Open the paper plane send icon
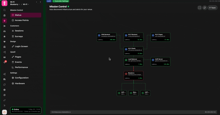Screen dimensions: 220x115 (4, 26)
